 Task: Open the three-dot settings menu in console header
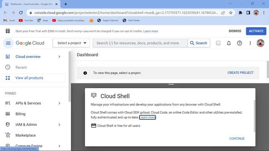click(x=250, y=43)
